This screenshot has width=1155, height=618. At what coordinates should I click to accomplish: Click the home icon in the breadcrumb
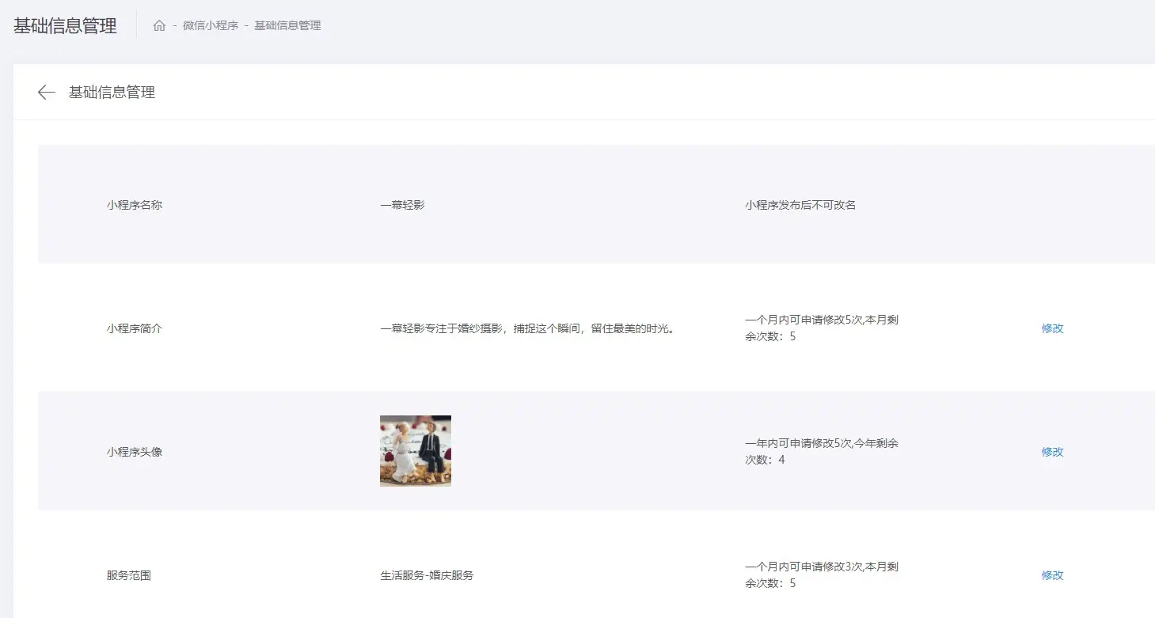(159, 25)
